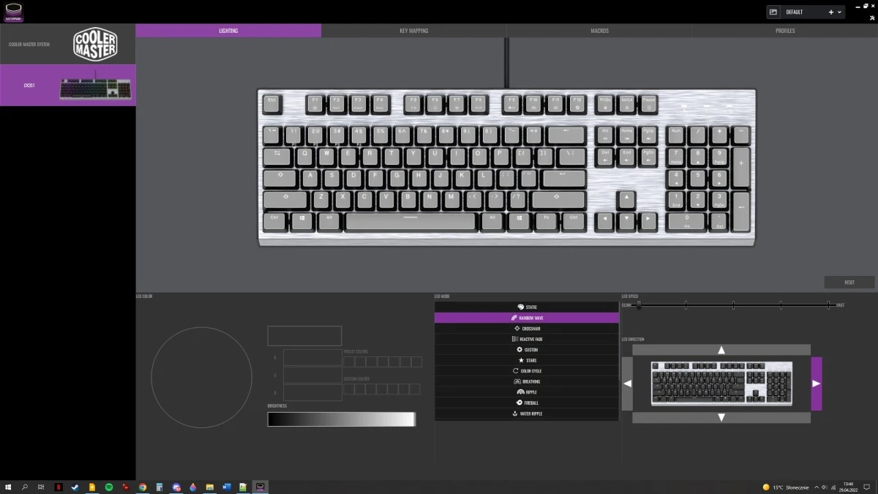Image resolution: width=878 pixels, height=494 pixels.
Task: Switch to the Macros tab
Action: tap(599, 31)
